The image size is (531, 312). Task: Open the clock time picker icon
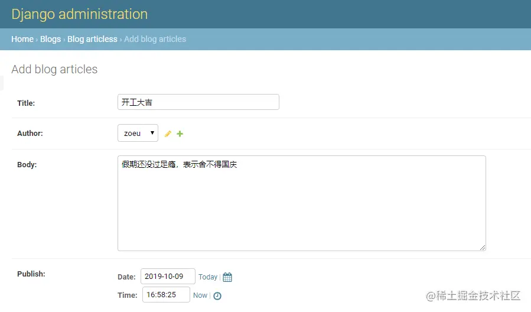(217, 295)
